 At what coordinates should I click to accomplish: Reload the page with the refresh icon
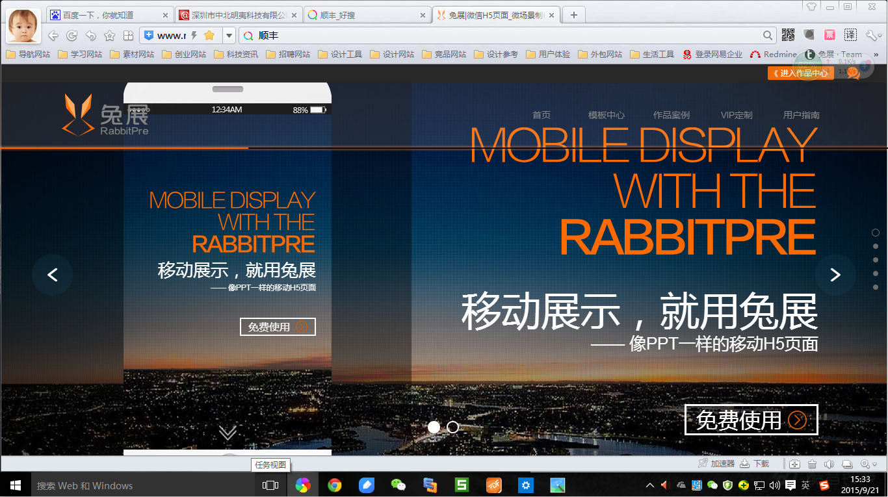point(72,36)
